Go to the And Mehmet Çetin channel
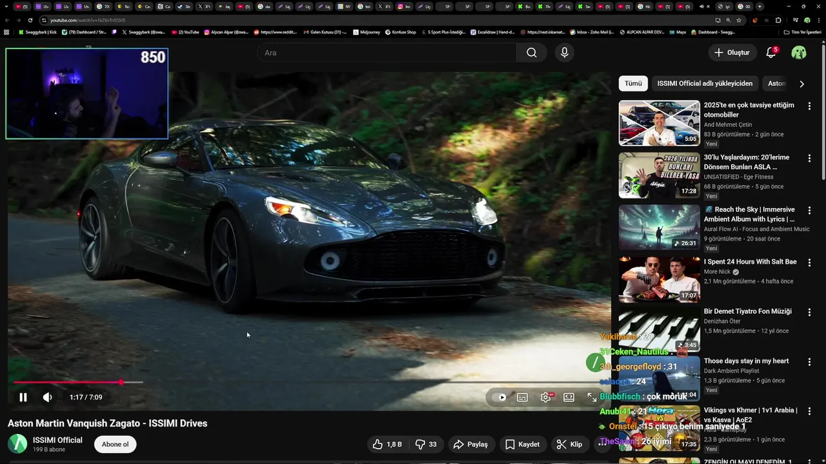 pos(727,125)
